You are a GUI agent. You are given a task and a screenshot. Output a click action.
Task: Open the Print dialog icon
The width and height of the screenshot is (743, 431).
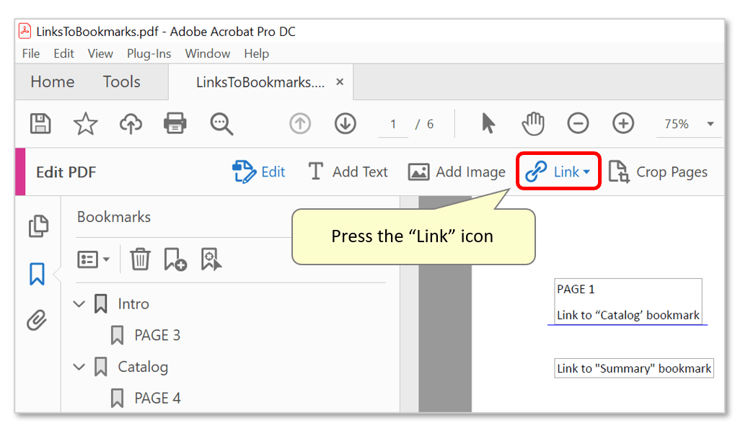(x=175, y=123)
